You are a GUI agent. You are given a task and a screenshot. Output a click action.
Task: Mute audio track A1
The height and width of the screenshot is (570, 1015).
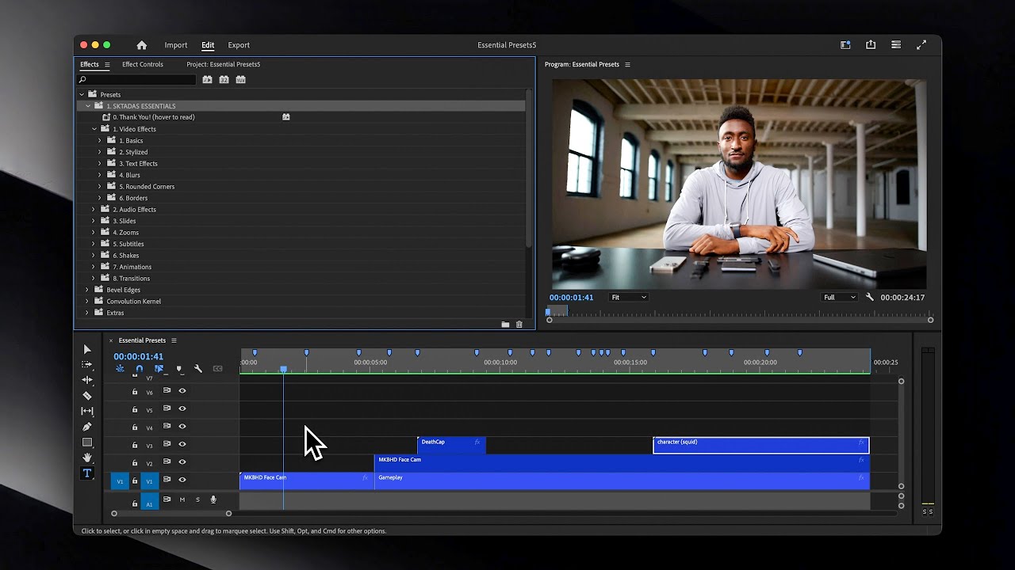tap(182, 500)
